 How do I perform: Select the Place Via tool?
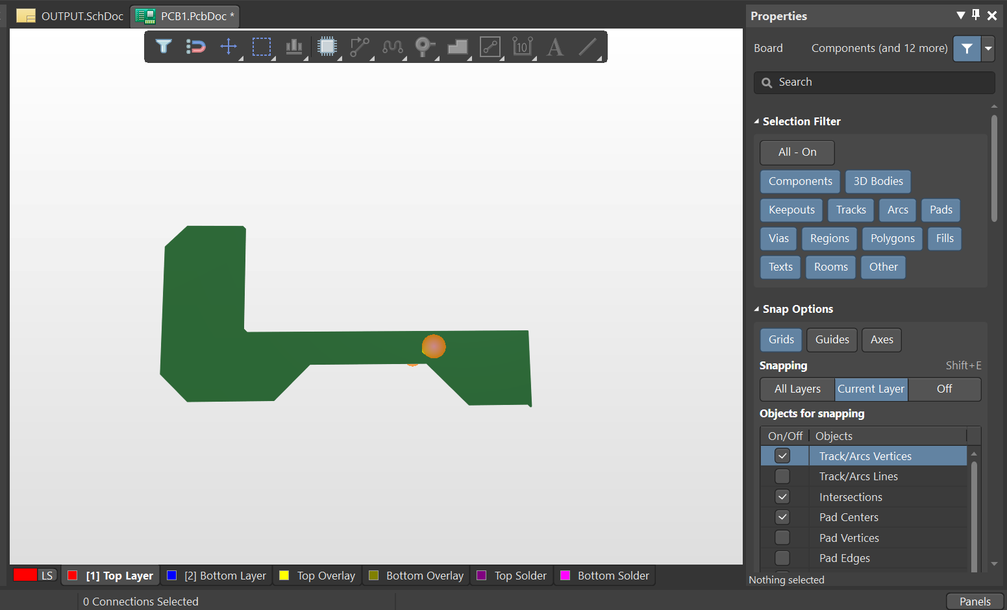pyautogui.click(x=425, y=47)
